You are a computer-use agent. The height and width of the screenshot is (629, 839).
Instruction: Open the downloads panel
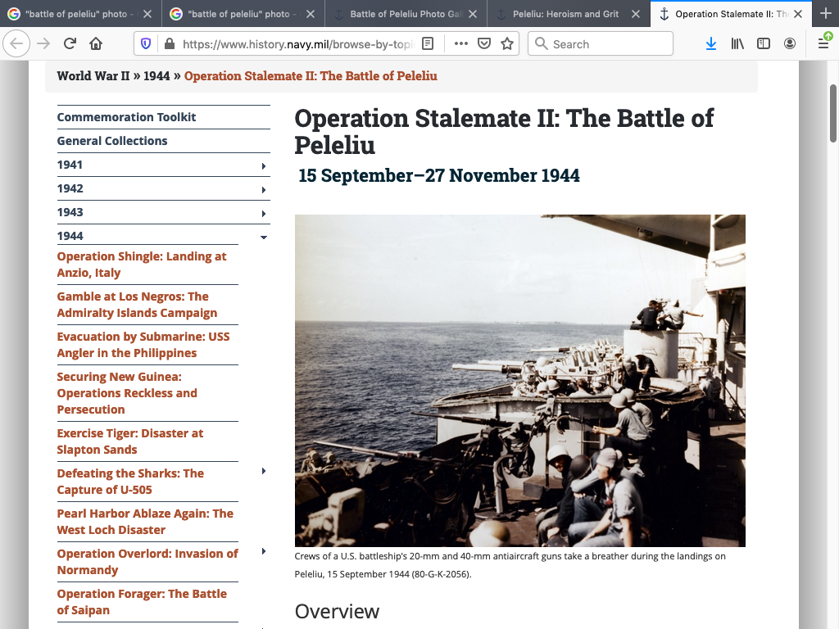(x=711, y=44)
